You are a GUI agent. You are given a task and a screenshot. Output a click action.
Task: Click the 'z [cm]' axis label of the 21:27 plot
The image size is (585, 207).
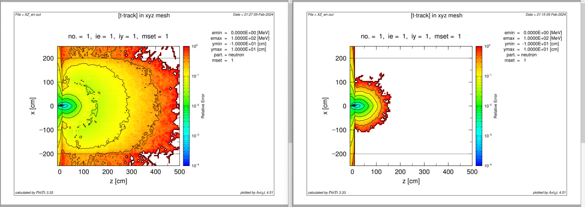[x=121, y=181]
